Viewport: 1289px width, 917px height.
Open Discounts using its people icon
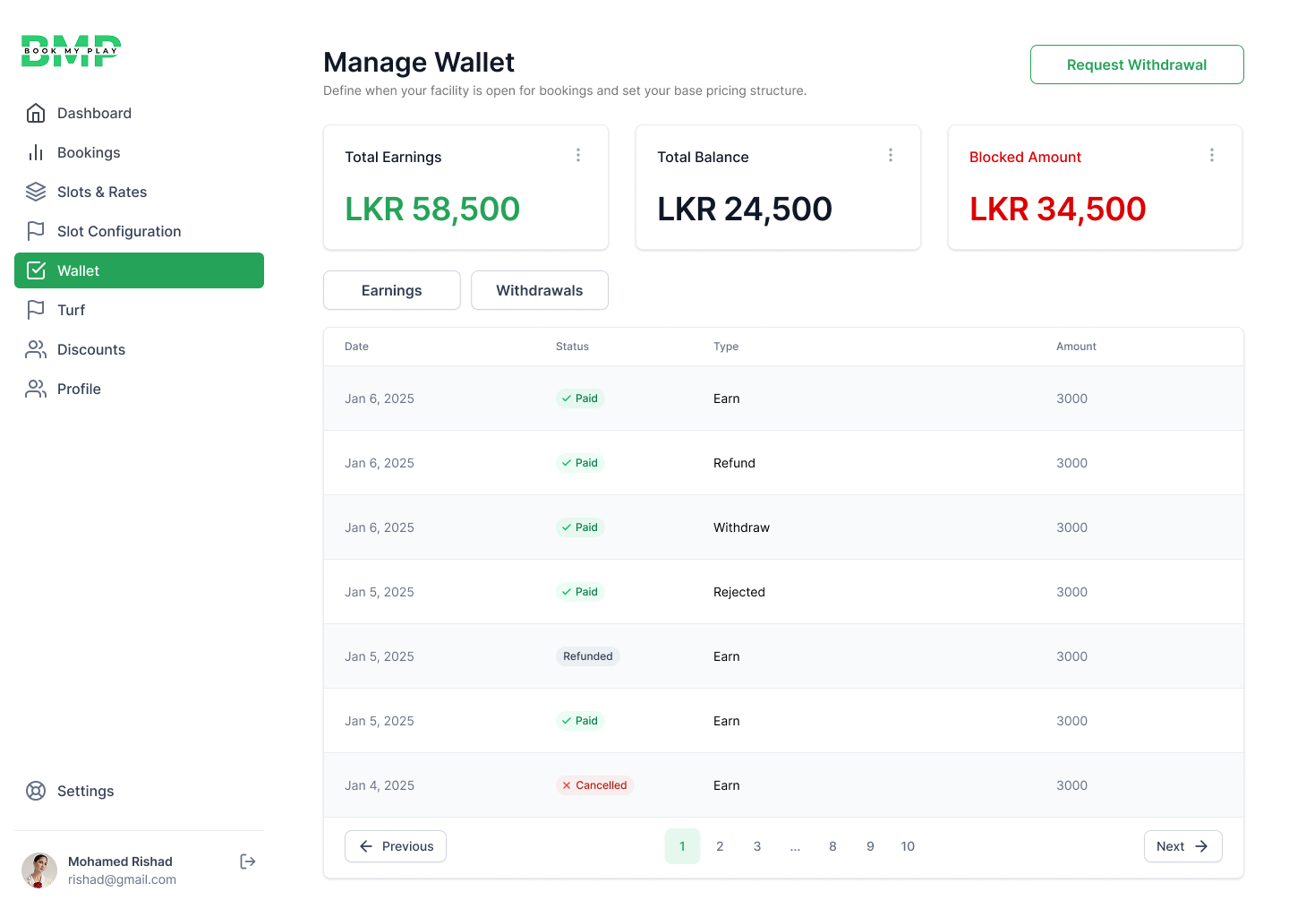click(36, 349)
